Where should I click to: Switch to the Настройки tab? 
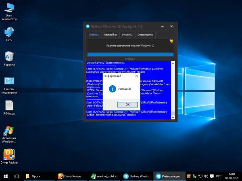pos(110,35)
